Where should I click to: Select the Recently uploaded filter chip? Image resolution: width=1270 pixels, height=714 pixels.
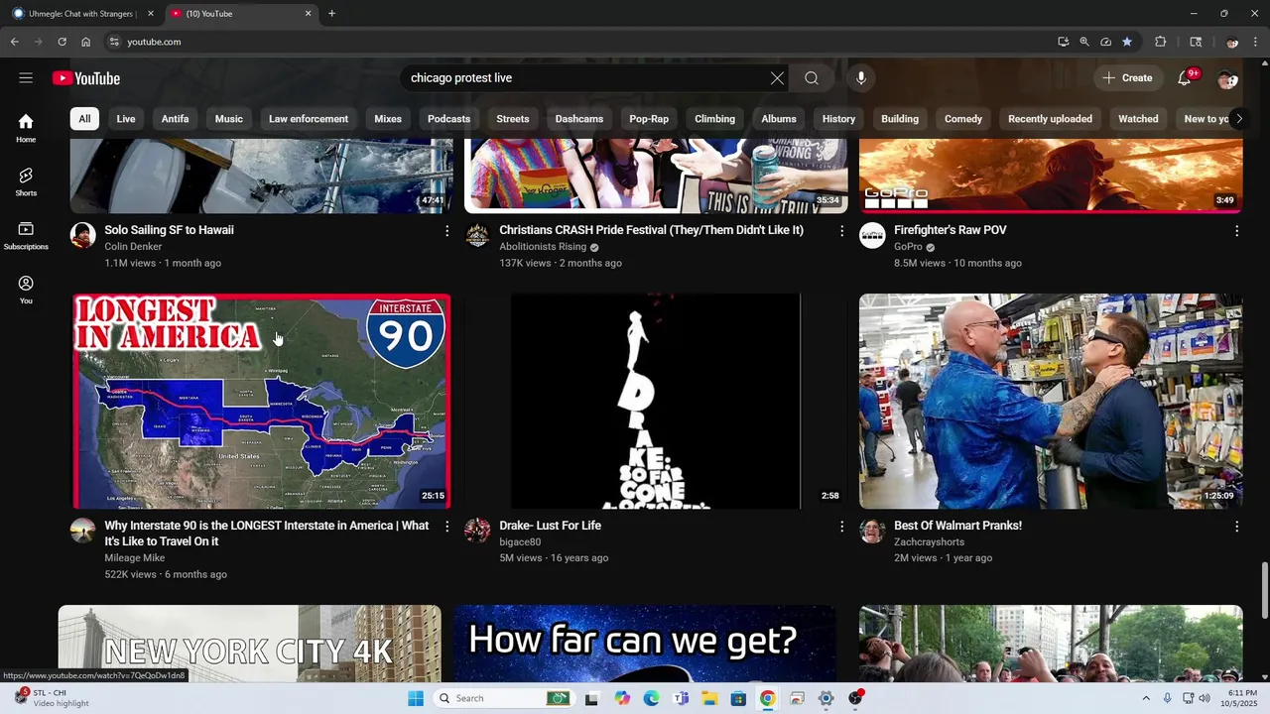tap(1050, 119)
